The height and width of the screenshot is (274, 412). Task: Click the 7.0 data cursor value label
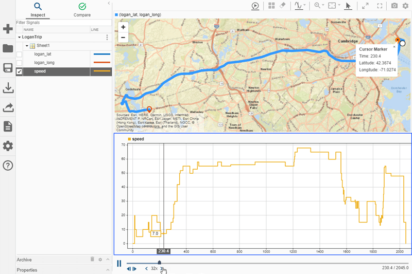point(156,233)
